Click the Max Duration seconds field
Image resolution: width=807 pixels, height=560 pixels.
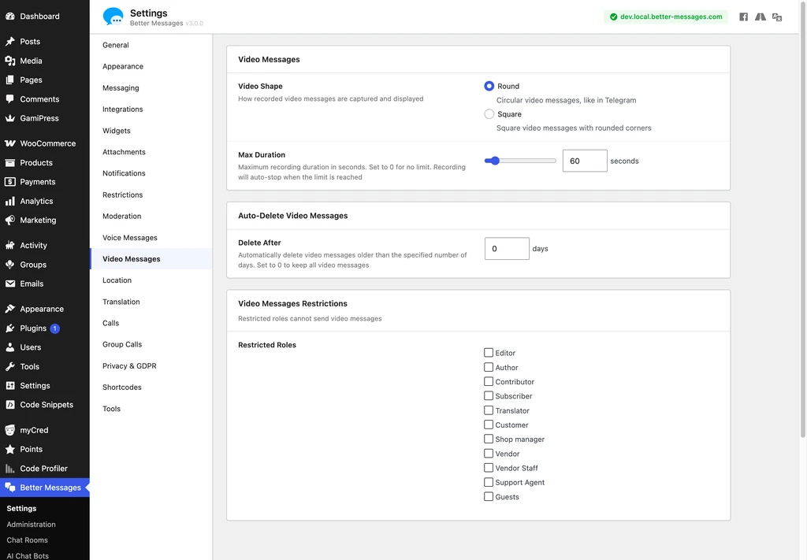coord(585,161)
